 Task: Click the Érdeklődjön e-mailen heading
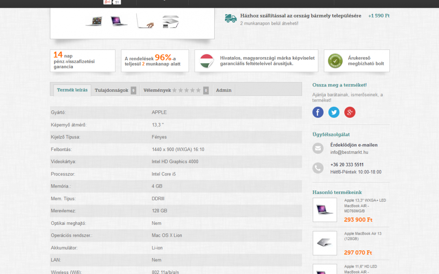(354, 145)
